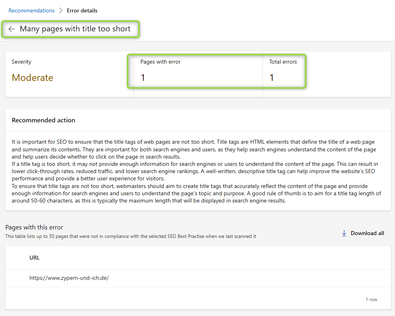Activate the back arrow inside the highlighted title box
Screen dimensions: 395x316
pos(12,29)
